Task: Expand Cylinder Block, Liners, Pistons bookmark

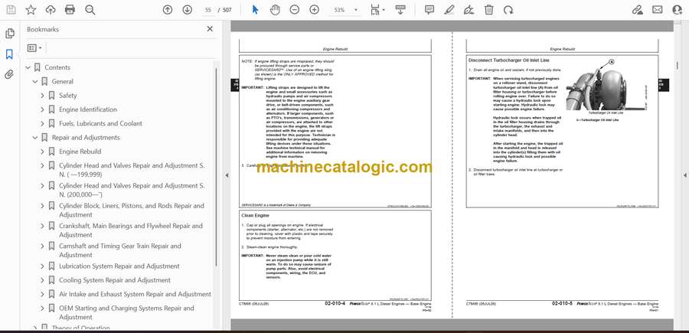Action: pyautogui.click(x=42, y=206)
